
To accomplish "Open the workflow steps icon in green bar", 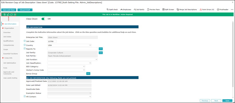I will (x=4, y=15).
